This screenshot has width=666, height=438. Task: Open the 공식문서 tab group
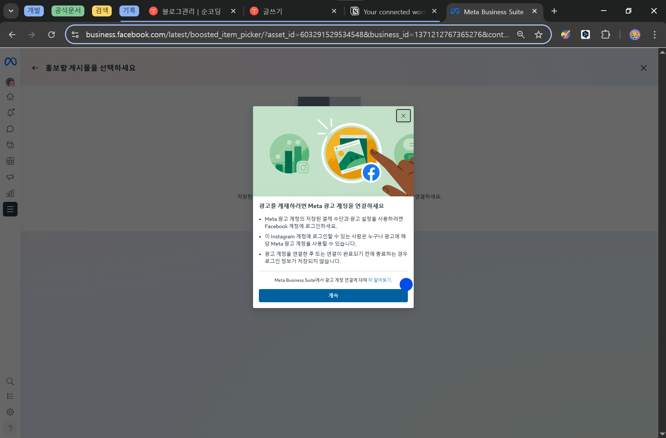pyautogui.click(x=68, y=11)
